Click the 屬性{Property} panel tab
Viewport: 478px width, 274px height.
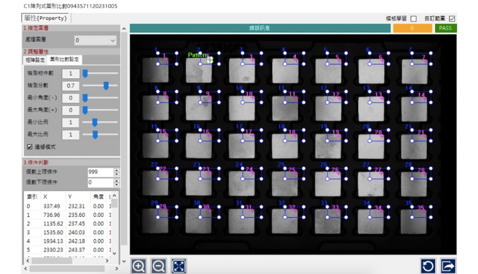[45, 18]
